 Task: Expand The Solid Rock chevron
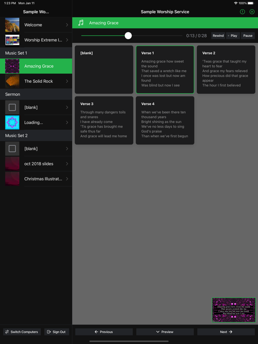67,81
